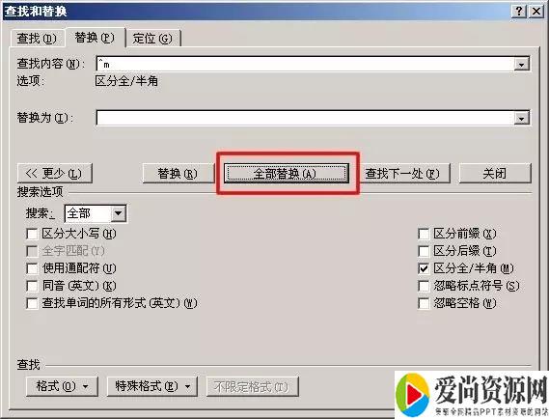Enable the 使用通配符 checkbox
Screen dimensions: 549x419
pos(32,268)
